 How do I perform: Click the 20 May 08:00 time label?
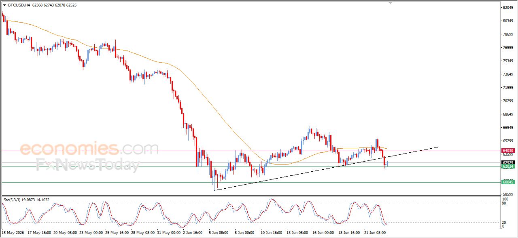tap(65, 233)
